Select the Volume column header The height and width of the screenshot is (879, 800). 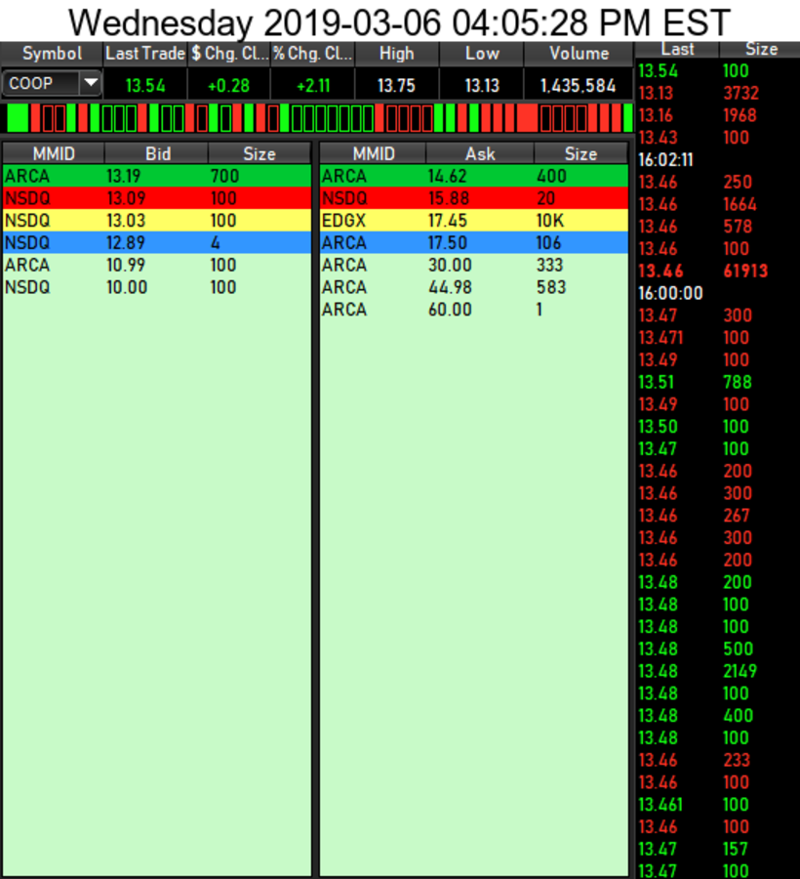pos(579,54)
